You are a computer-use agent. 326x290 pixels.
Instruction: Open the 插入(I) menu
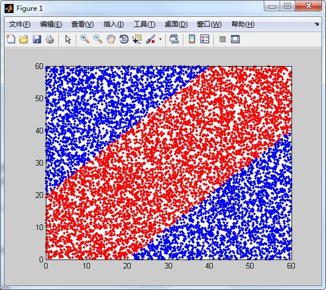pyautogui.click(x=114, y=24)
